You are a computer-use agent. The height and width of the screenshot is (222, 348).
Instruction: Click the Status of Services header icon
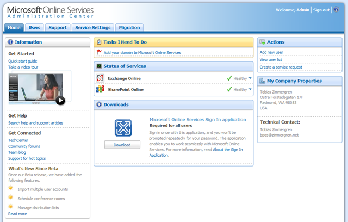pos(99,66)
